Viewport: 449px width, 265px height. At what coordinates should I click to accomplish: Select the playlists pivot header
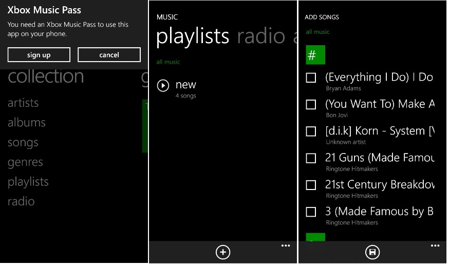click(193, 37)
